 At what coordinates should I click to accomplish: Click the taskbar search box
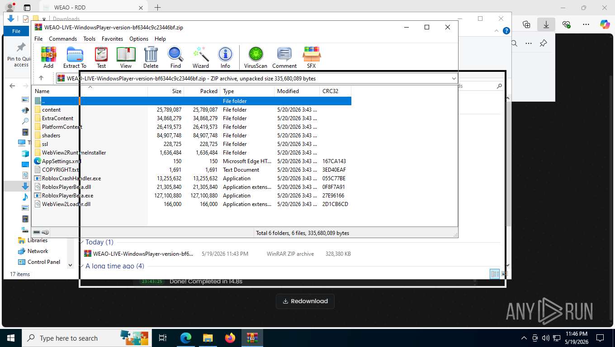click(86, 338)
